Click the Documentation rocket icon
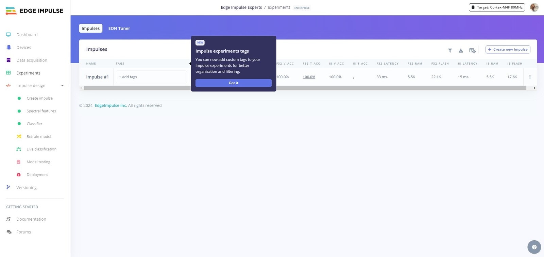The height and width of the screenshot is (257, 544). tap(8, 219)
